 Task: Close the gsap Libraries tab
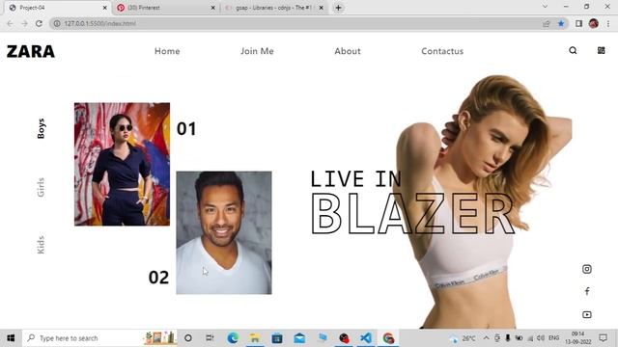click(321, 8)
